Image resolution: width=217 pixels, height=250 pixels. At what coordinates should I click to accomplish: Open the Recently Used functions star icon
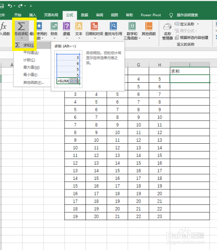[39, 26]
